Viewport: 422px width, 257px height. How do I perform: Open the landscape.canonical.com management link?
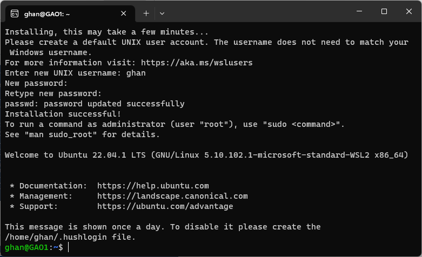(172, 196)
